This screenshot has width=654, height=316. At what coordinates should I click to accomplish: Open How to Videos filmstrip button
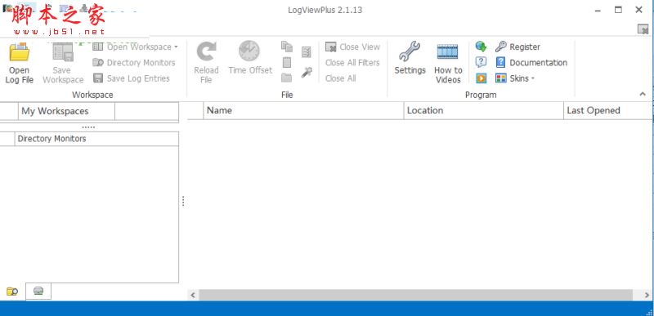tap(448, 62)
